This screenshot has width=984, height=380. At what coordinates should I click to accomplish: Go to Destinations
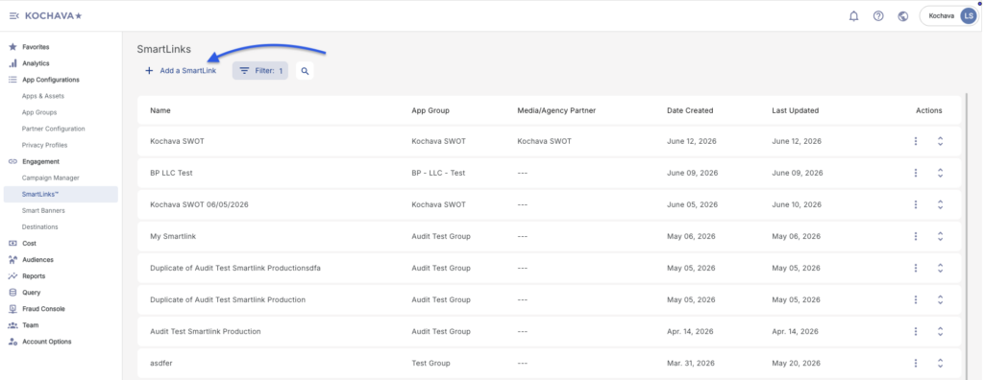pyautogui.click(x=39, y=227)
